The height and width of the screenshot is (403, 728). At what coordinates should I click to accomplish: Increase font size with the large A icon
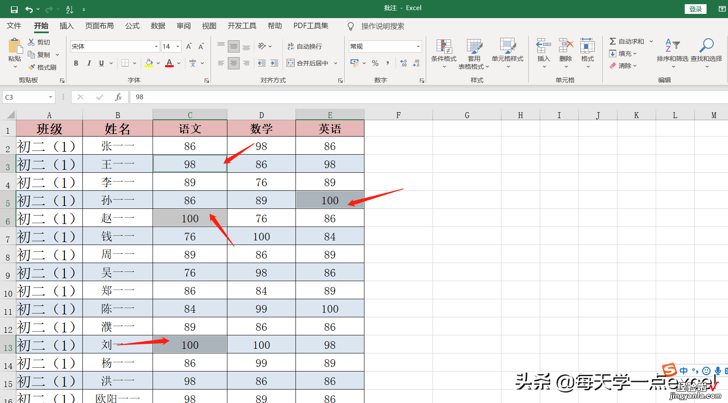pos(189,46)
